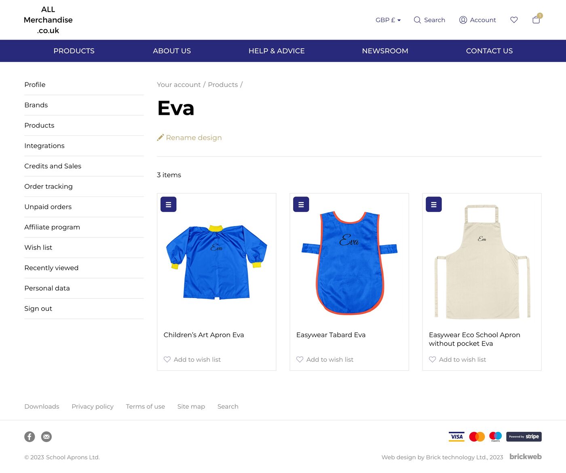Open the Account user icon
Viewport: 566px width, 473px height.
pos(463,20)
